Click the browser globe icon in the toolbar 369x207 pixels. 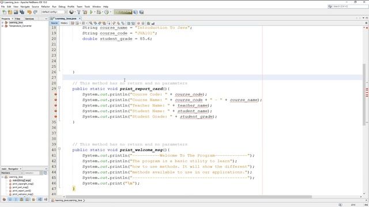point(71,12)
